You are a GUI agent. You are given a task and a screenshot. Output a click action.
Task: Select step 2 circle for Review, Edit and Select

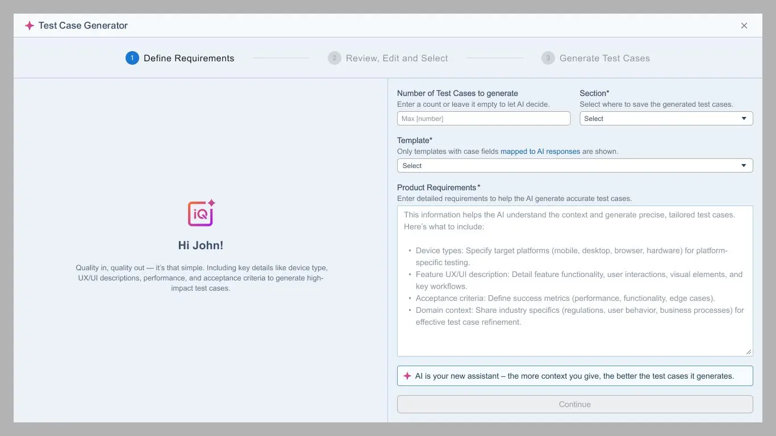(335, 58)
